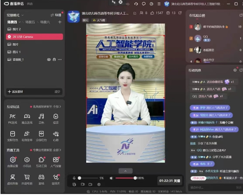Lock the 背景图_1 source
Image resolution: width=243 pixels, height=195 pixels.
point(54,59)
